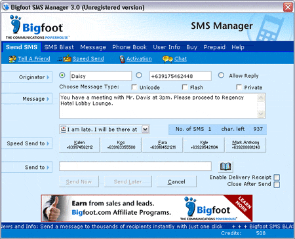
Task: Tick Close After Send checkbox
Action: pyautogui.click(x=277, y=185)
